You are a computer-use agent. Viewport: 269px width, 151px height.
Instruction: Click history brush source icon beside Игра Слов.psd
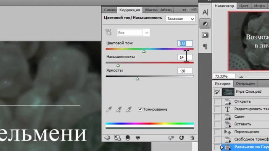(217, 92)
